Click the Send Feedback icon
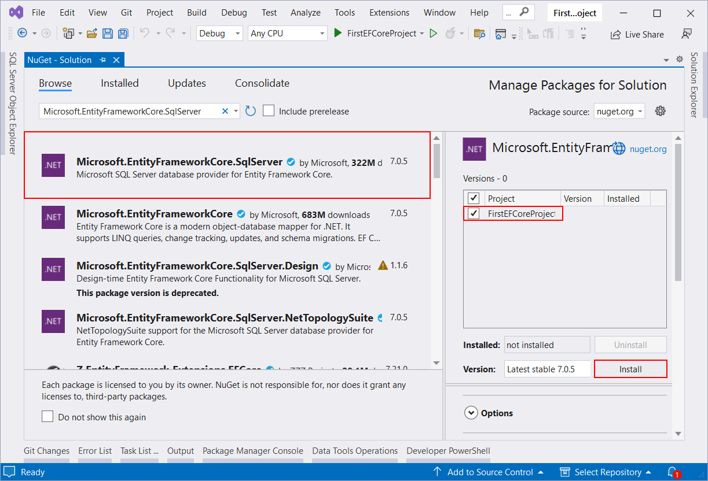This screenshot has height=481, width=708. [687, 34]
